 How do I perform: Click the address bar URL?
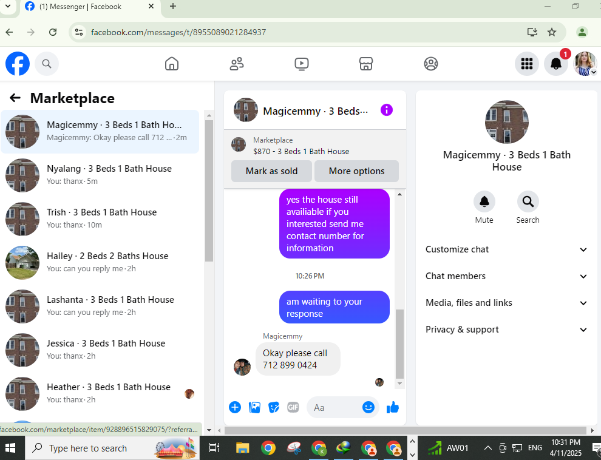178,32
